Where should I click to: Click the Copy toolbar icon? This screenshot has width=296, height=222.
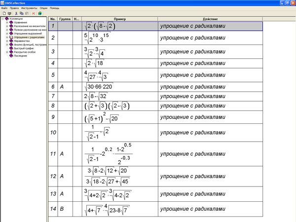tap(21, 13)
